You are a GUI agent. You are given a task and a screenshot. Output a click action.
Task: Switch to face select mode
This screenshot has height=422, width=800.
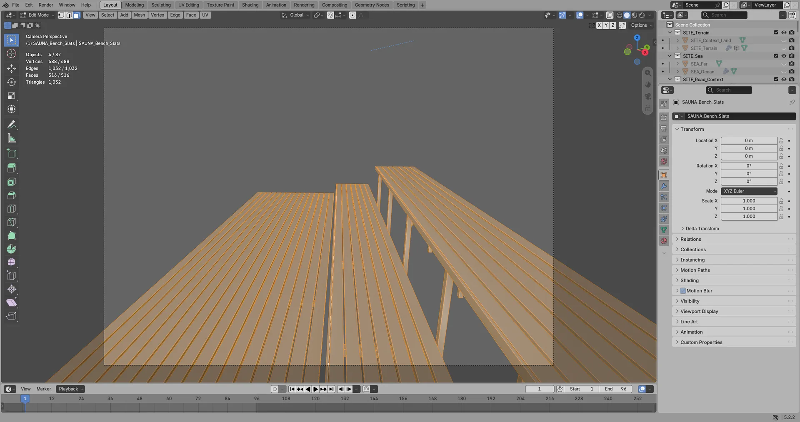click(x=77, y=15)
